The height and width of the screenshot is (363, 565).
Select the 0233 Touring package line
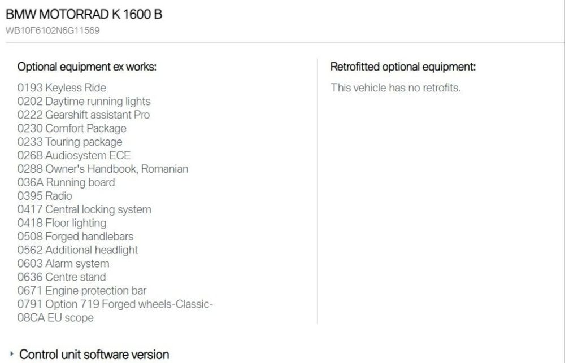point(69,142)
